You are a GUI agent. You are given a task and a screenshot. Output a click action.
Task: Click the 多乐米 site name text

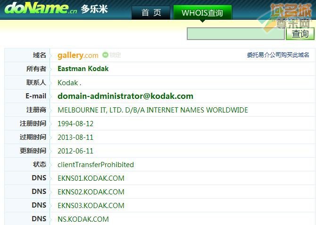tap(94, 9)
